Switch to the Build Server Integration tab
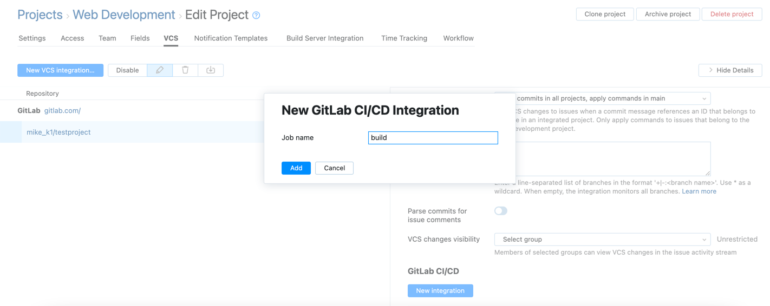The image size is (770, 306). tap(325, 38)
